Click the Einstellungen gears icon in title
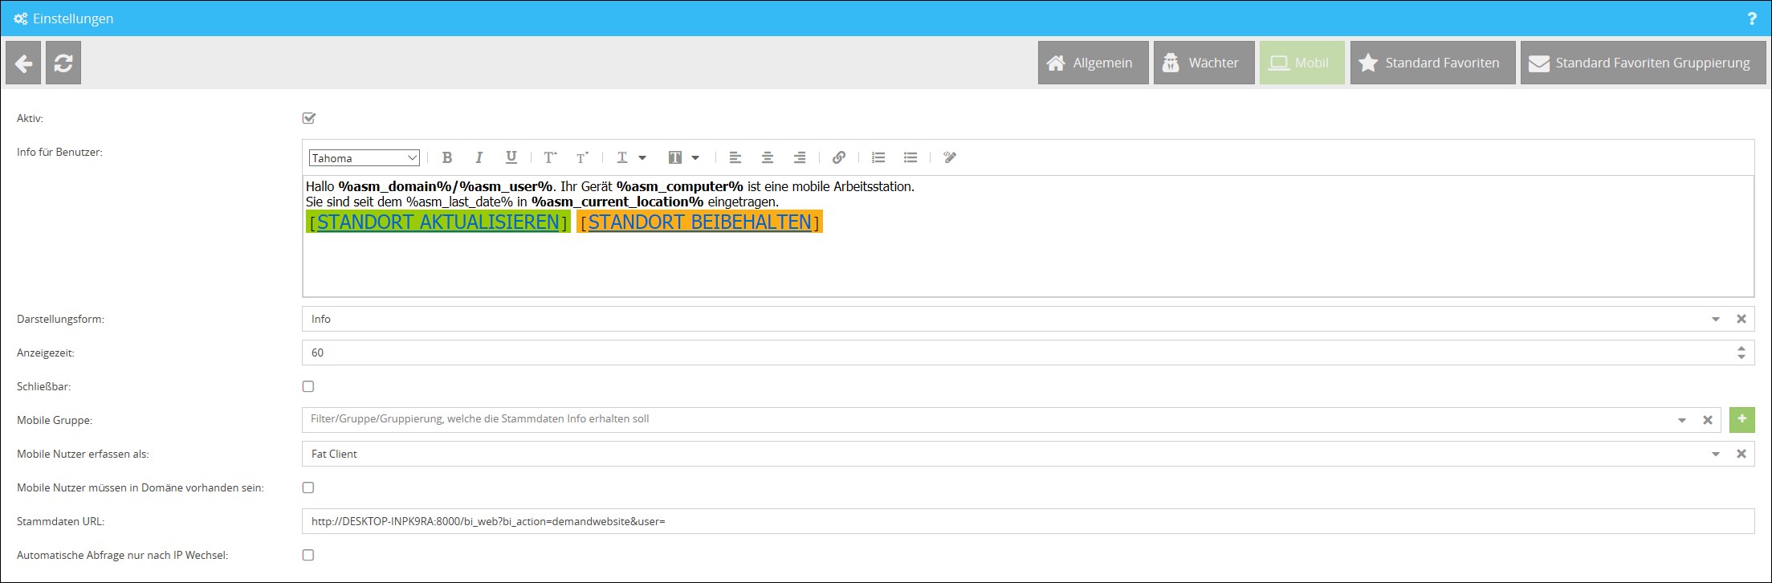 click(x=21, y=18)
